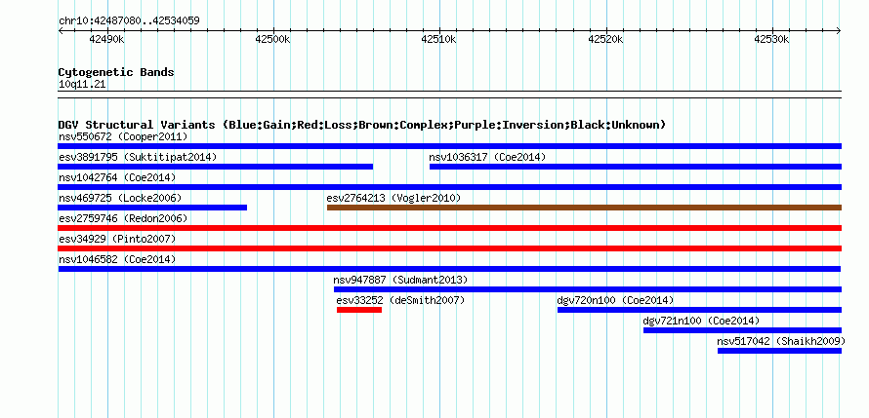Image resolution: width=869 pixels, height=418 pixels.
Task: Open the nsv947887 (Sudmant2013) label
Action: pos(400,280)
